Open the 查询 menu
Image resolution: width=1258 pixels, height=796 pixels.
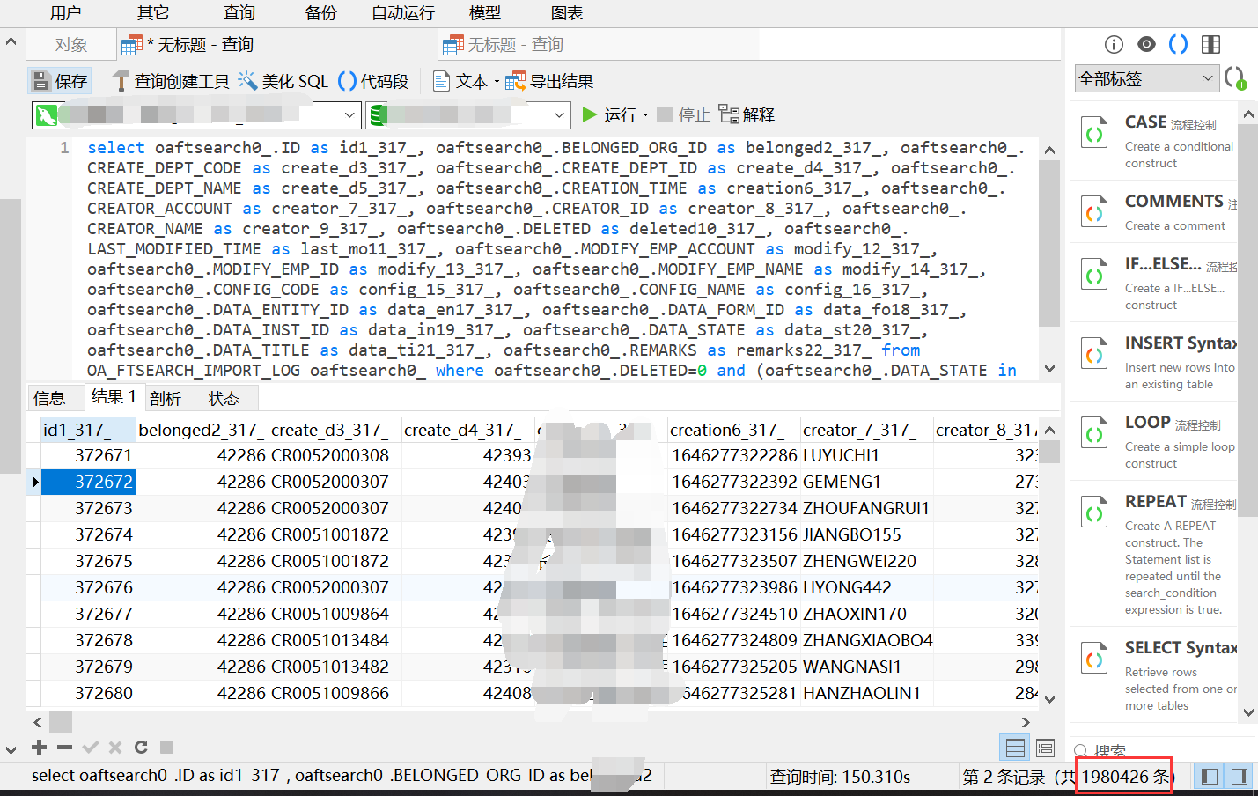239,12
